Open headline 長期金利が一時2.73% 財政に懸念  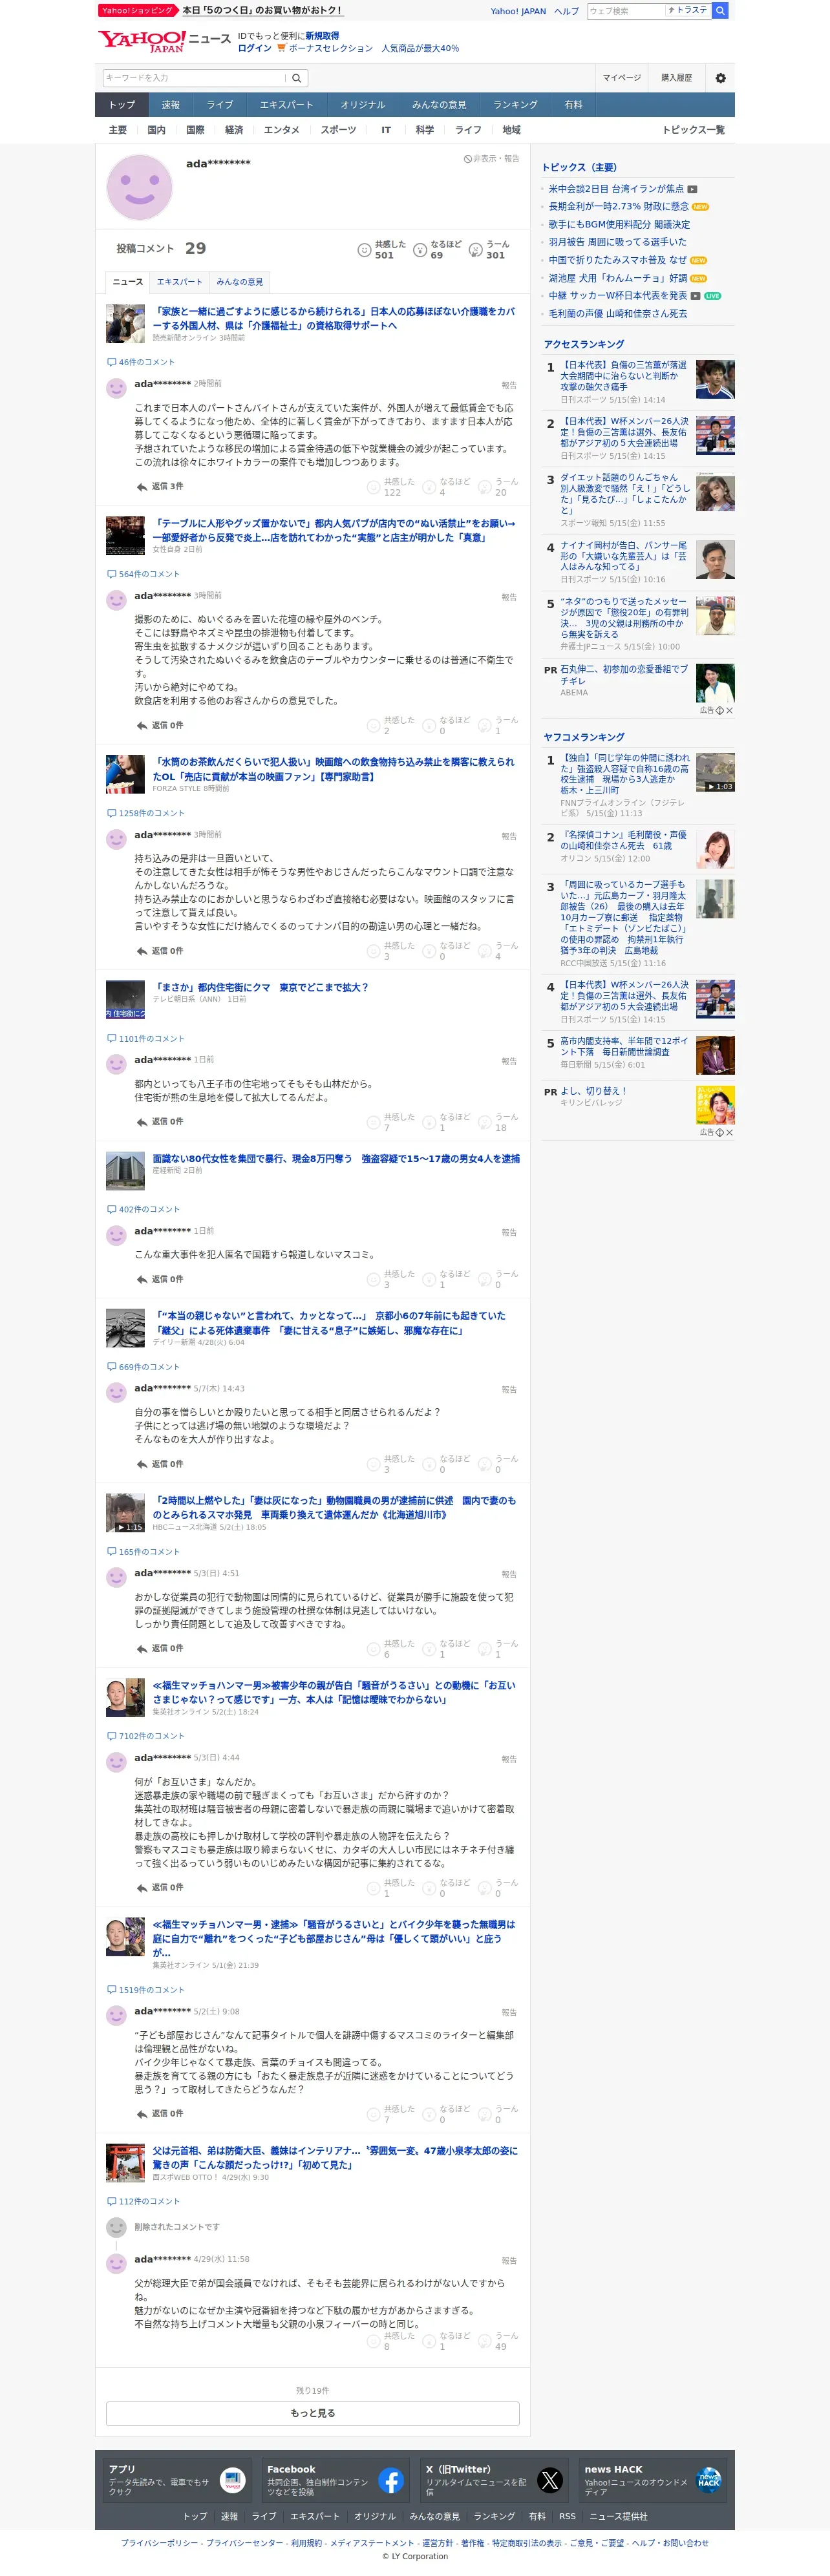point(618,207)
